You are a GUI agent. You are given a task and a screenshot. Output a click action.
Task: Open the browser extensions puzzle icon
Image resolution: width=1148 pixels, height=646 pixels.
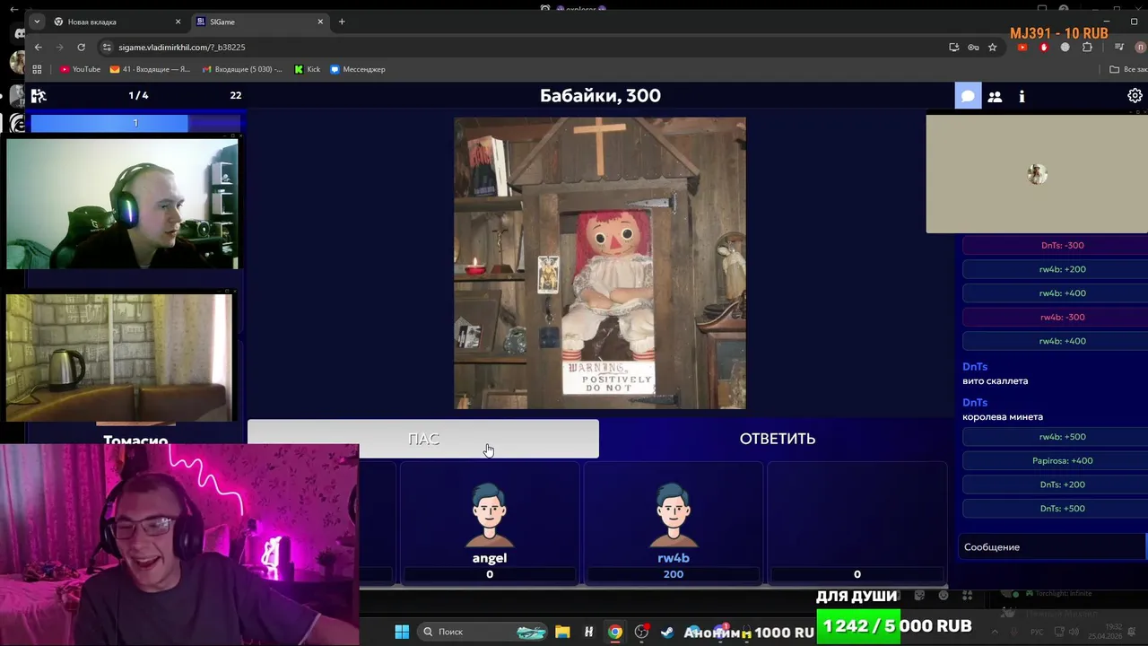pyautogui.click(x=1087, y=47)
